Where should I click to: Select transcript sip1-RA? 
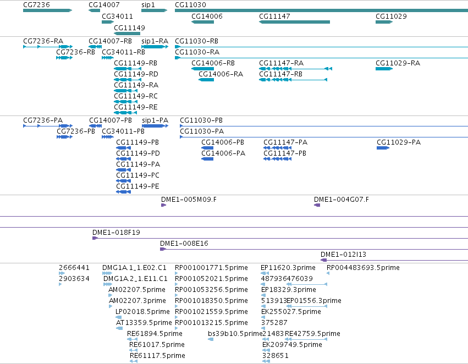pos(155,47)
